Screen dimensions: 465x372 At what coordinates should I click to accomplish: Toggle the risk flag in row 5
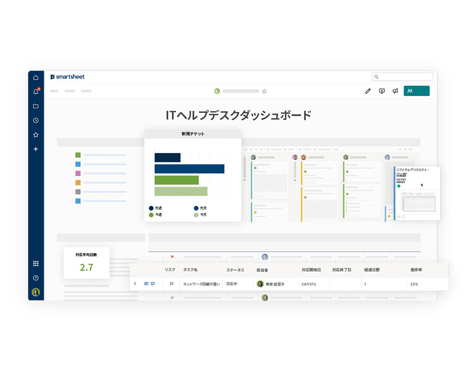pyautogui.click(x=172, y=284)
